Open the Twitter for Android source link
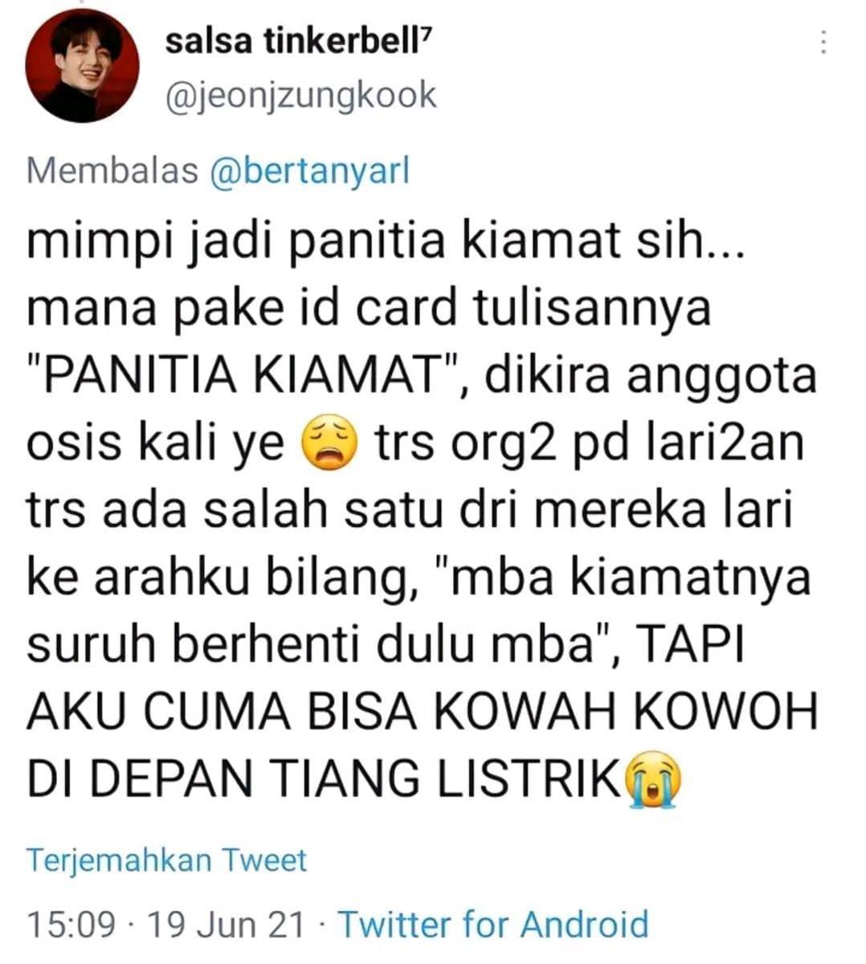The width and height of the screenshot is (866, 964). [x=493, y=924]
